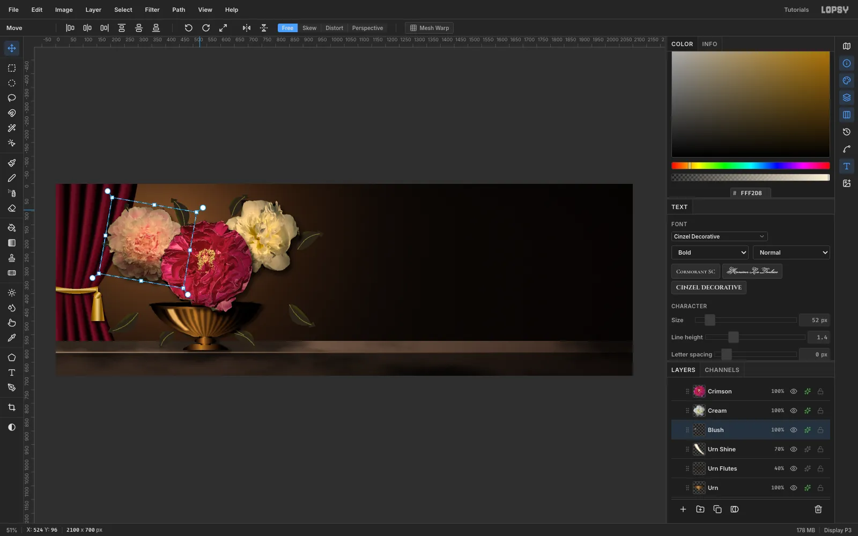Open the Layer menu

point(93,10)
